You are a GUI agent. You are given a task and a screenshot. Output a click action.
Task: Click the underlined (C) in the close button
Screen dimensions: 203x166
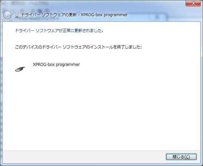point(187,157)
